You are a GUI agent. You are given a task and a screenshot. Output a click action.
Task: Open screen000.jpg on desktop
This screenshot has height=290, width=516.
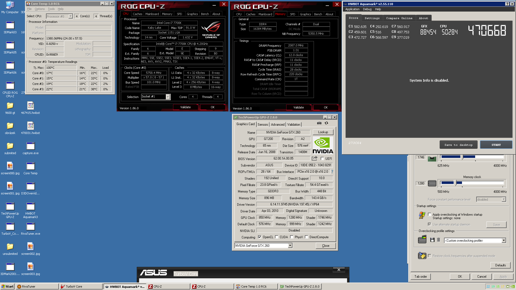10,168
